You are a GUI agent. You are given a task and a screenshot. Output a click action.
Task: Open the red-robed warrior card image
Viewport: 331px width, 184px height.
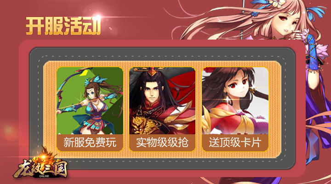[162, 101]
